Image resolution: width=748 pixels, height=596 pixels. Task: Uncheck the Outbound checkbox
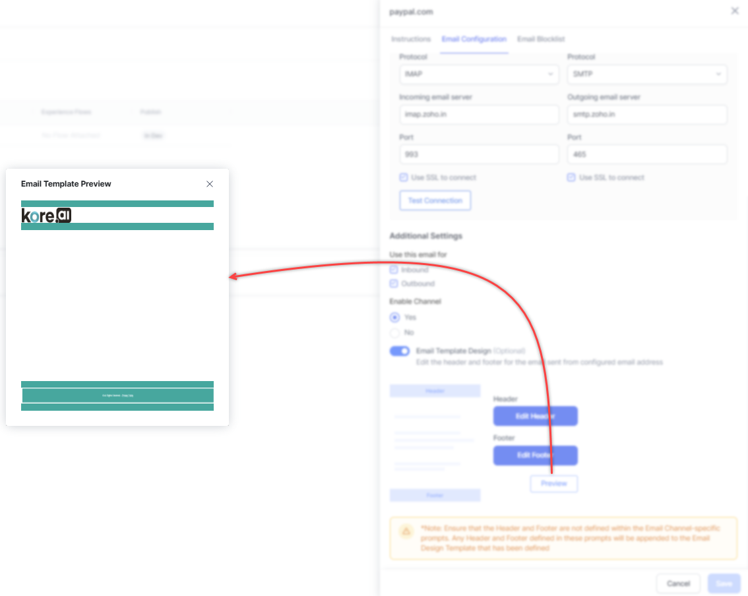click(394, 283)
